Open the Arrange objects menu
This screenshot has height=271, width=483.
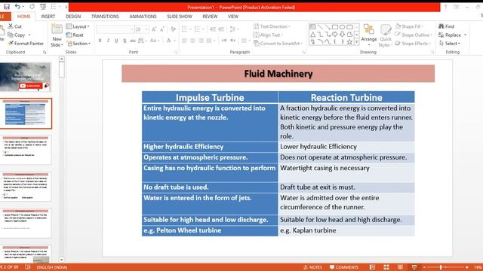(x=369, y=35)
